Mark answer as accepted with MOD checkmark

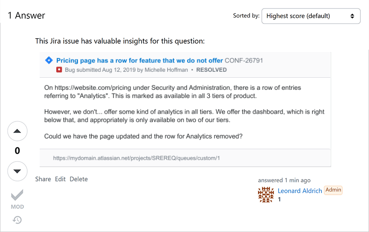tap(18, 196)
